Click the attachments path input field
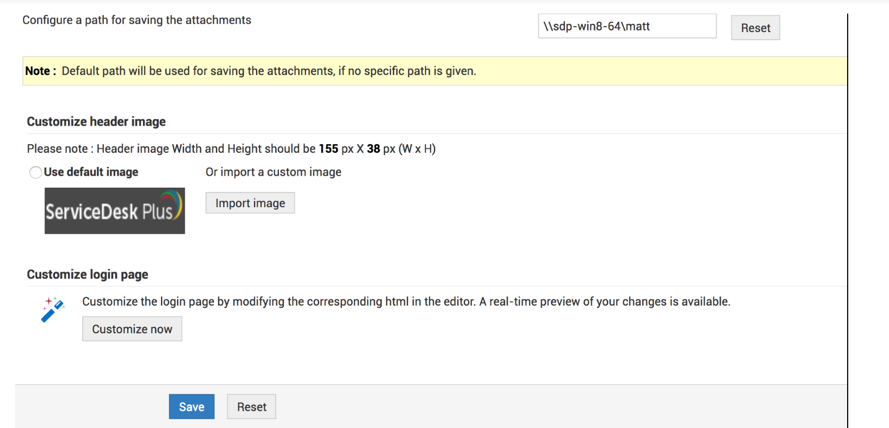 [627, 26]
